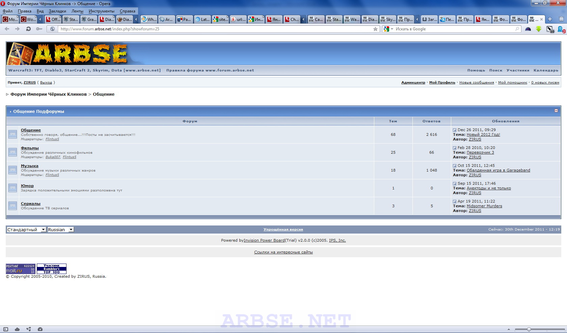
Task: Open the Стандартный skin dropdown
Action: coord(26,230)
